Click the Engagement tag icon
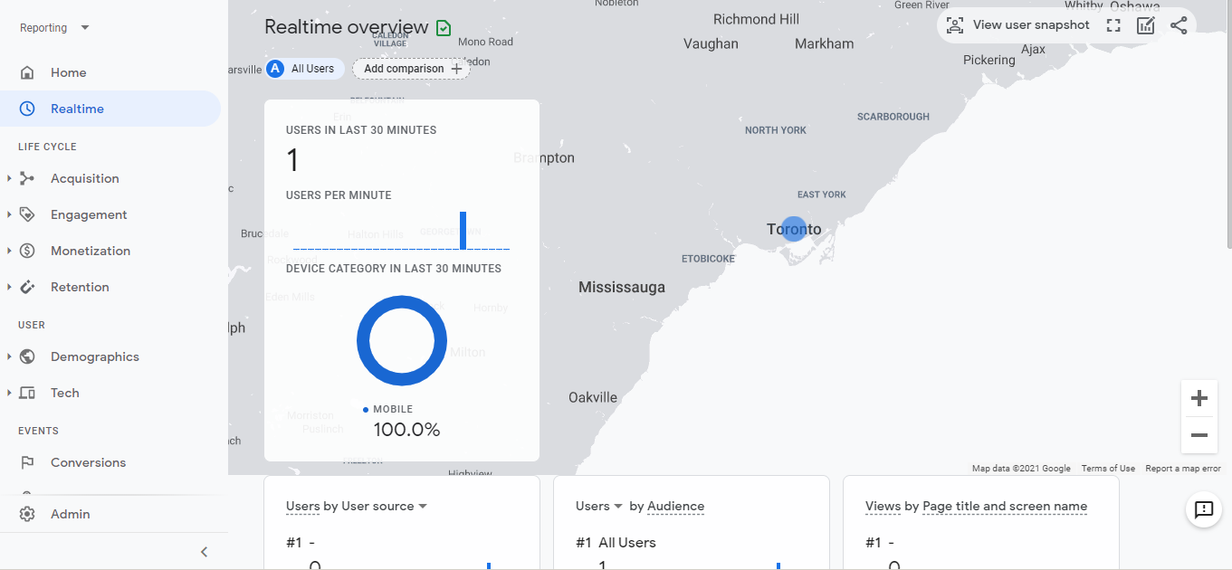 pos(27,214)
